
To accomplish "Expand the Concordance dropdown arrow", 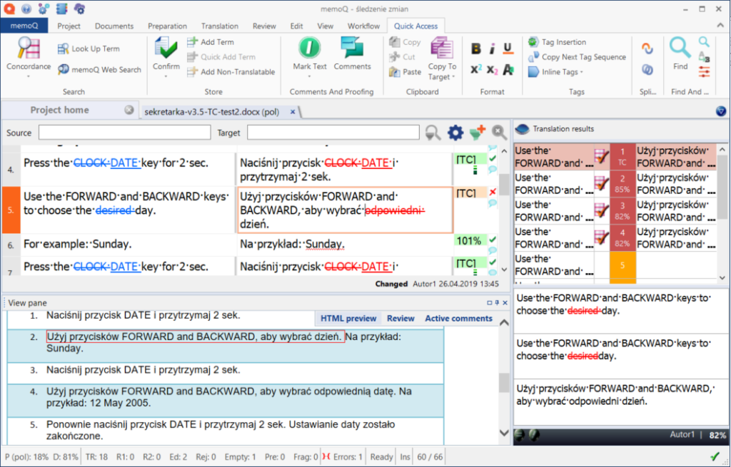I will tap(29, 76).
